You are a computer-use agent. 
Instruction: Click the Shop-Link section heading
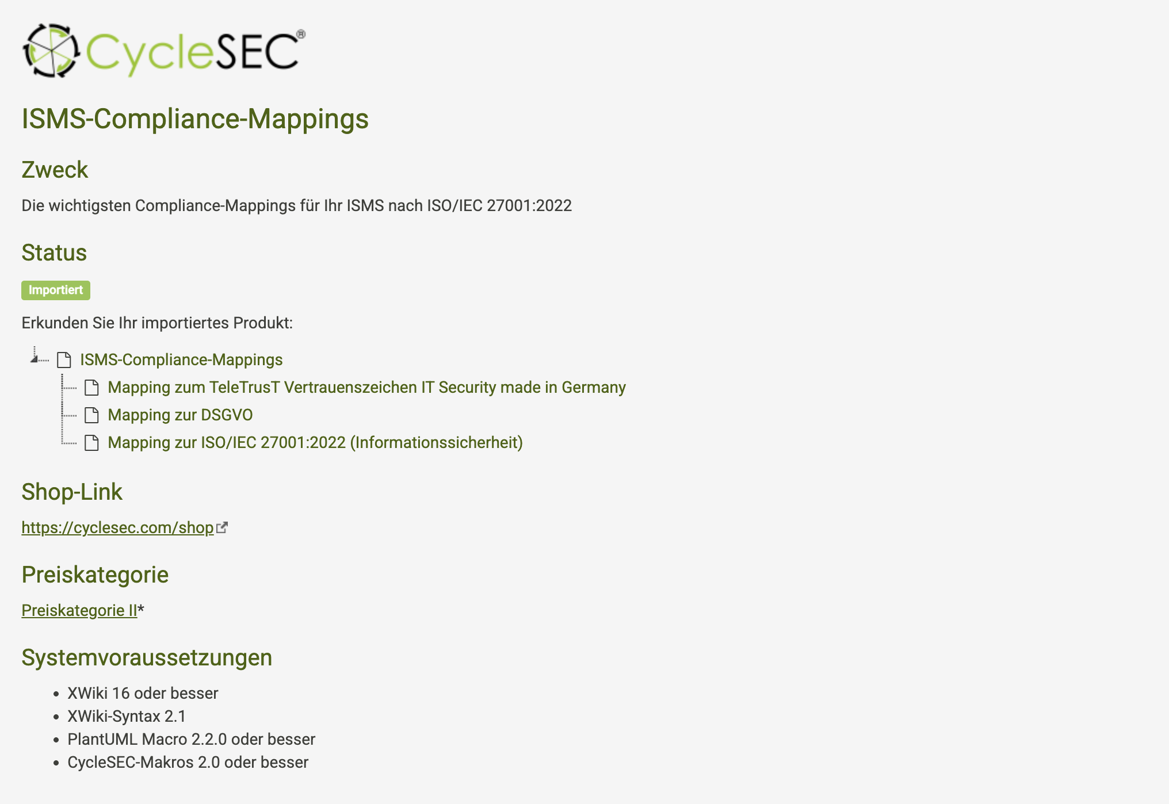coord(72,492)
